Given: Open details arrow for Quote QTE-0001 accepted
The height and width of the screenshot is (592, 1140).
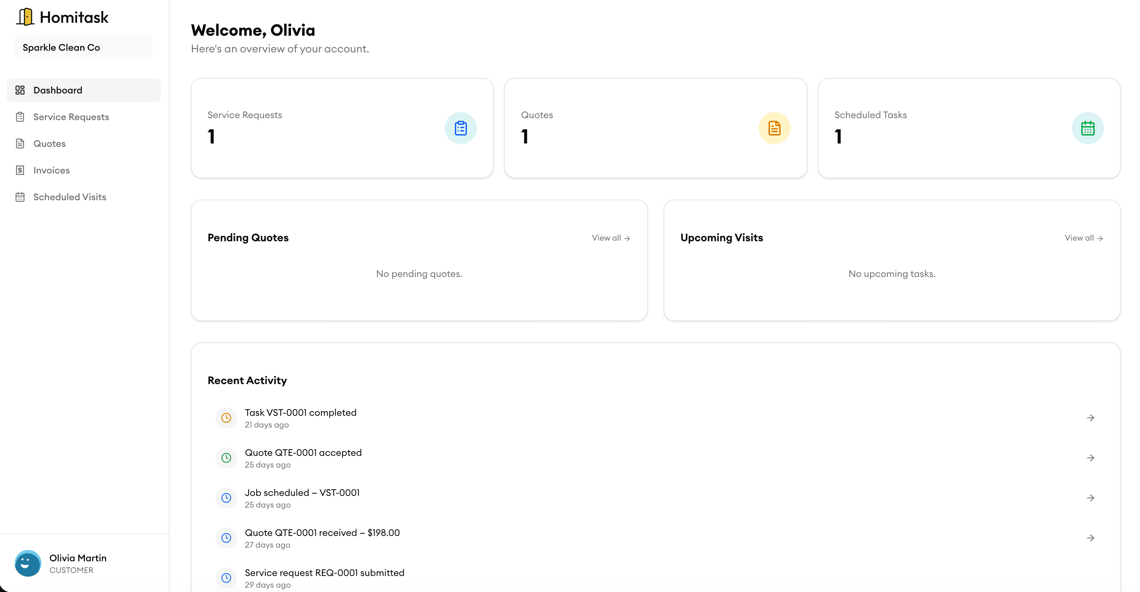Looking at the screenshot, I should 1090,458.
